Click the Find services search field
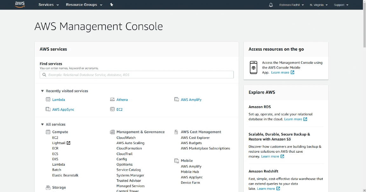This screenshot has height=192, width=366. (137, 75)
